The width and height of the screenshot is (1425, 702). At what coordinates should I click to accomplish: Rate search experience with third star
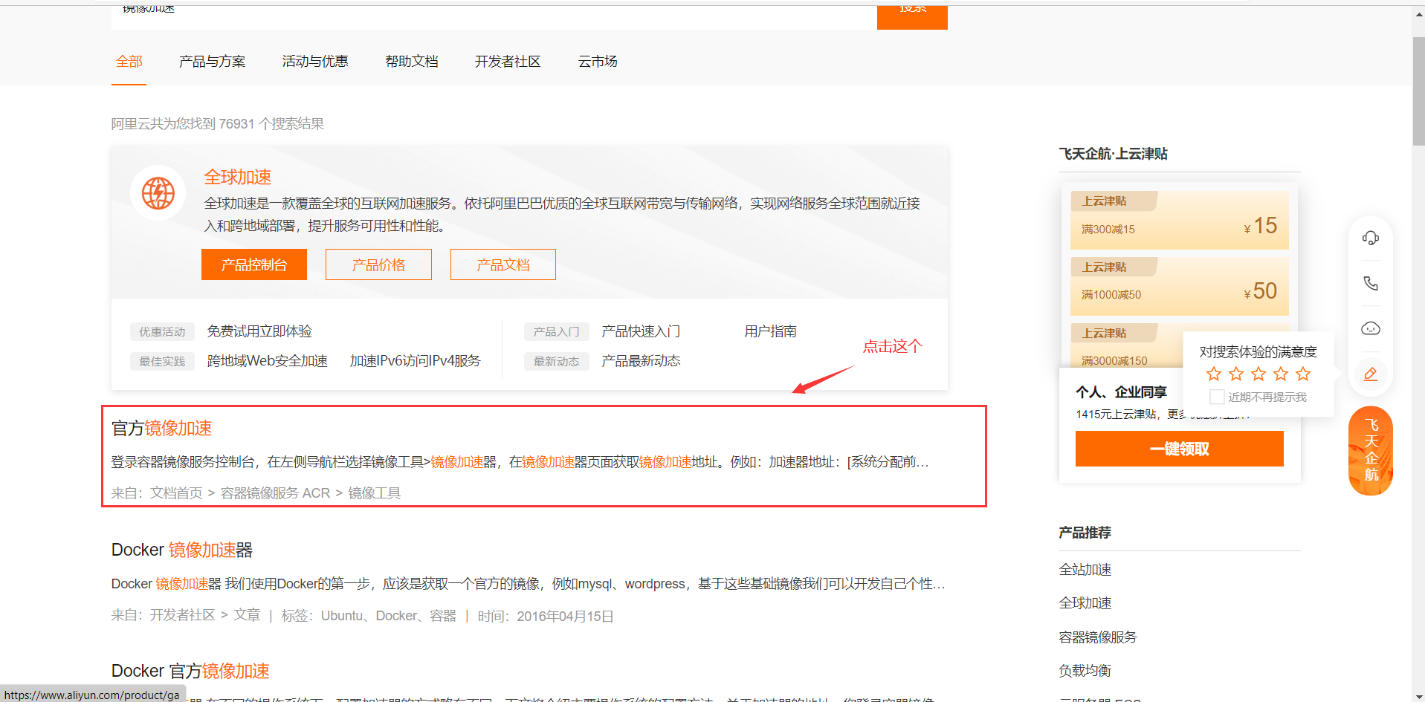point(1258,374)
